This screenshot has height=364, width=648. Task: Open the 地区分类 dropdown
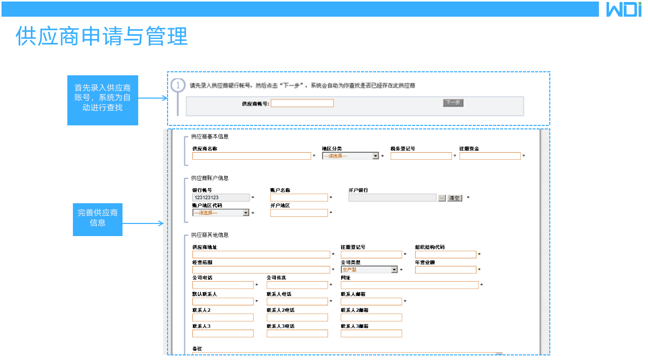coord(375,156)
